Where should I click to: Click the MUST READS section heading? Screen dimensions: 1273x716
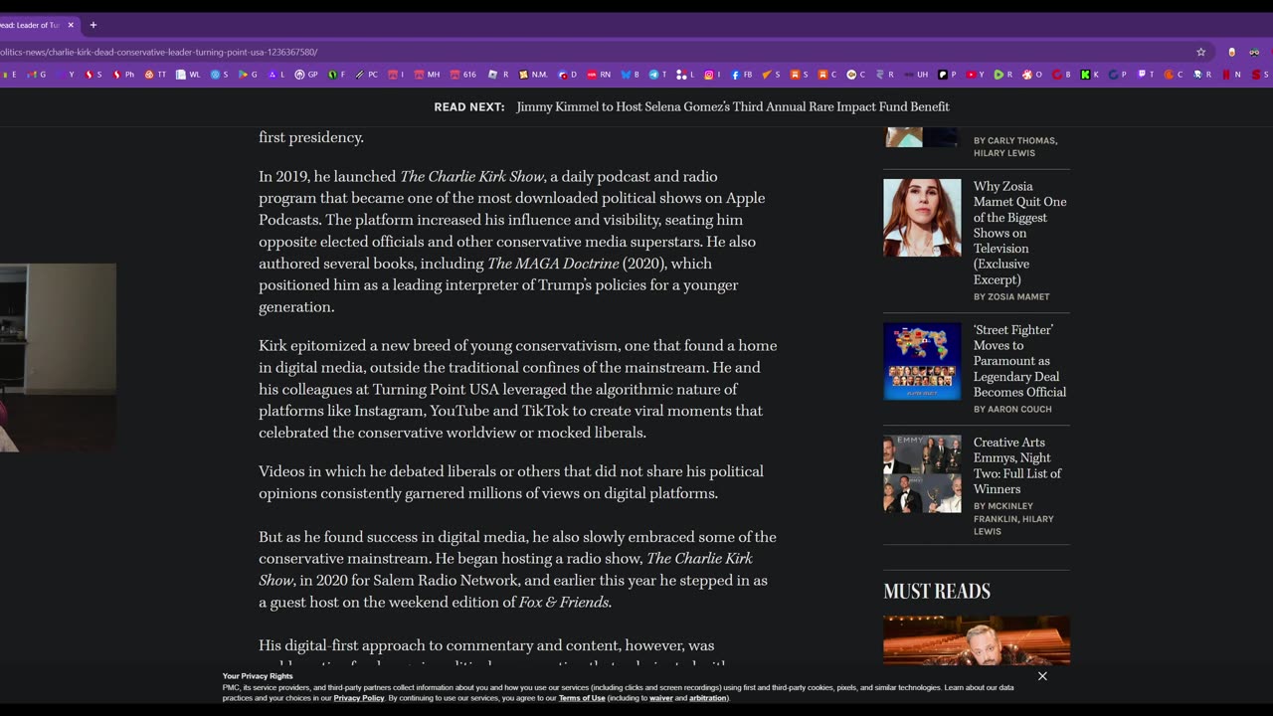click(x=937, y=592)
